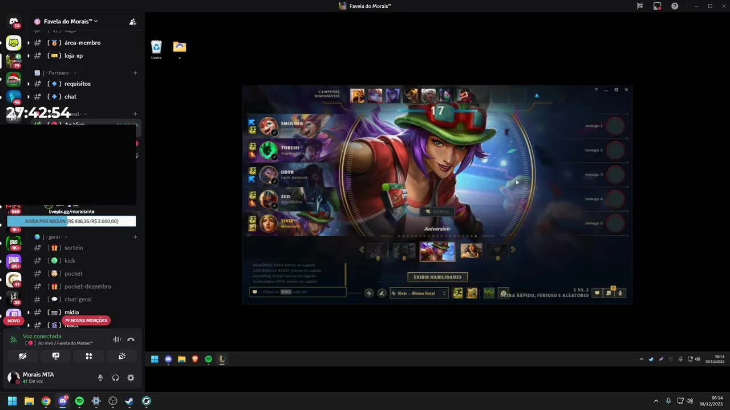Click the League microphone icon in stream
This screenshot has width=730, height=410.
[620, 293]
